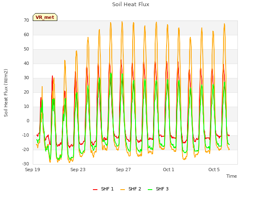Click the Sep 23 x-axis label

(x=78, y=170)
